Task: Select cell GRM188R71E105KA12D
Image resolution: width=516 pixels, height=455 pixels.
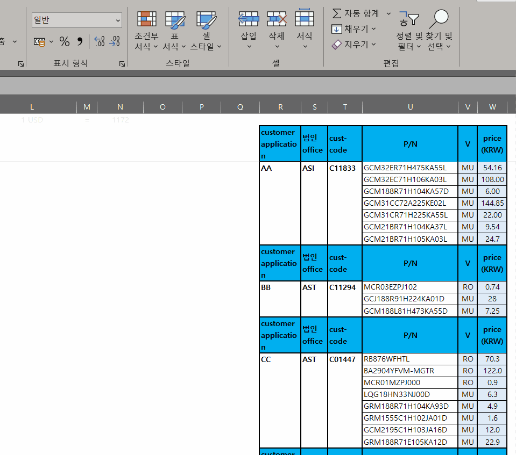Action: pos(410,442)
